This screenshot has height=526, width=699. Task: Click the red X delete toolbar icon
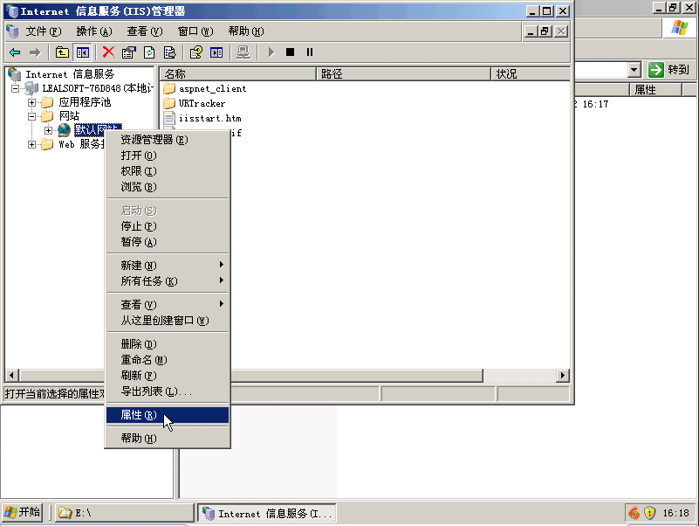pos(108,52)
